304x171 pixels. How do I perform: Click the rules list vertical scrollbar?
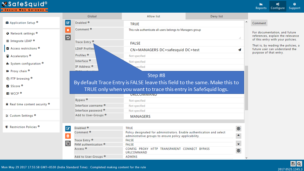point(246,88)
